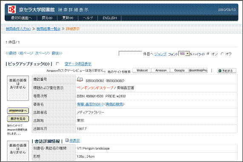
Task: Switch to ENGLISH in the menu bar
Action: pyautogui.click(x=110, y=18)
